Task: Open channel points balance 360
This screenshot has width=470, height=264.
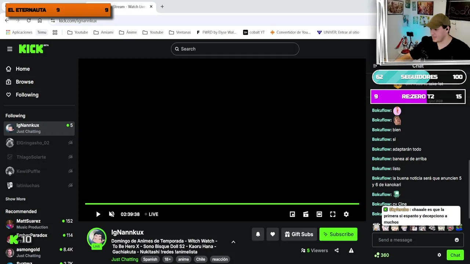Action: pos(382,255)
